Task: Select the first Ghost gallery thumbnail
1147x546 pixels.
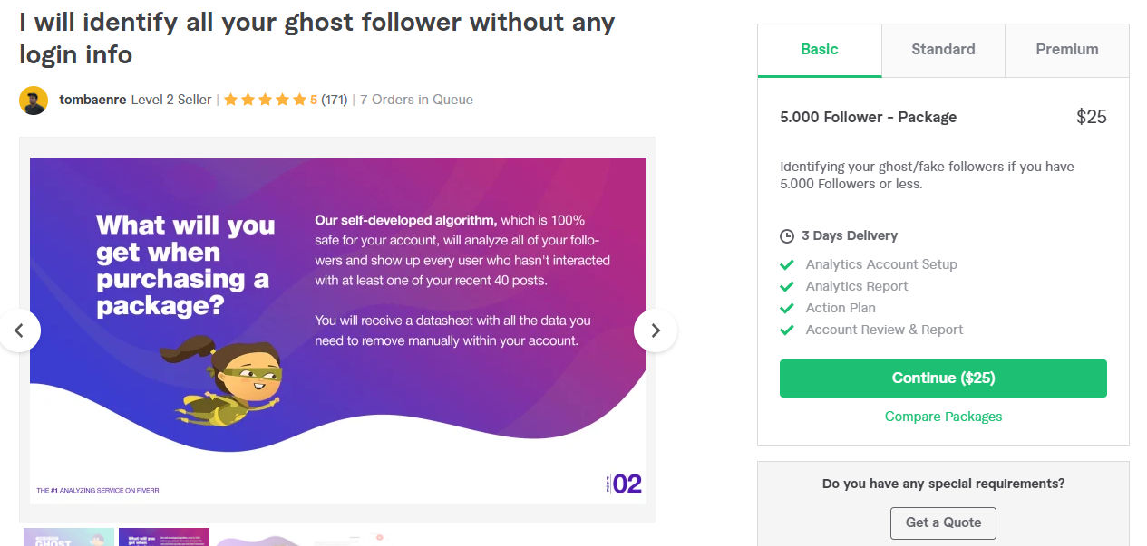Action: coord(69,537)
